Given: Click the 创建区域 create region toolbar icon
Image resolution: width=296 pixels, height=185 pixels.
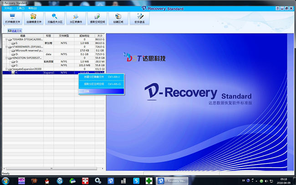Looking at the screenshot, I should [118, 18].
